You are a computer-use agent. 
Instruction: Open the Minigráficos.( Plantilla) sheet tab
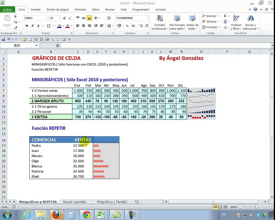(112, 202)
